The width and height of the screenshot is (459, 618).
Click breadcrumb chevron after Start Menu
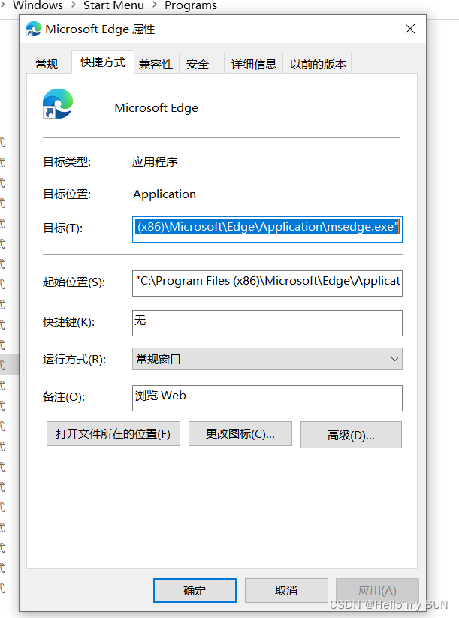point(155,5)
